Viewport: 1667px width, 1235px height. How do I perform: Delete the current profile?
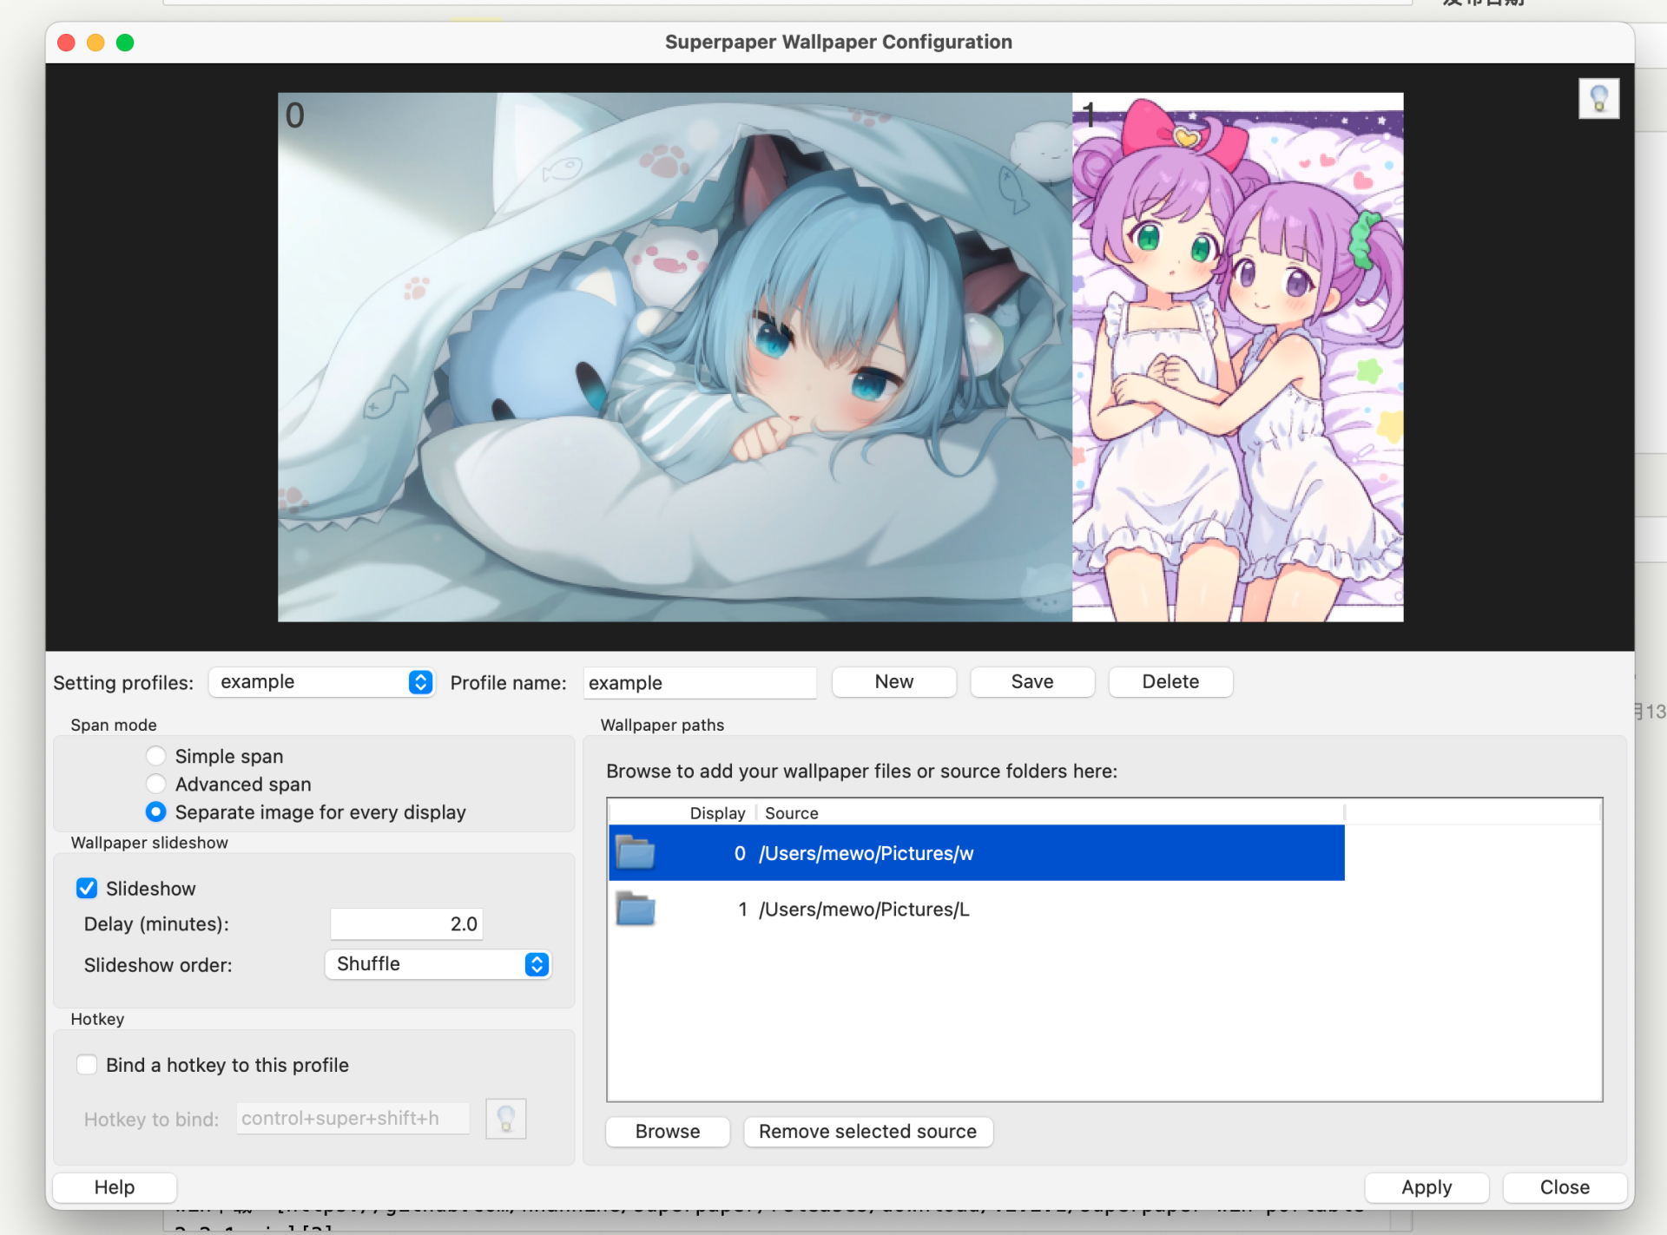pos(1170,681)
